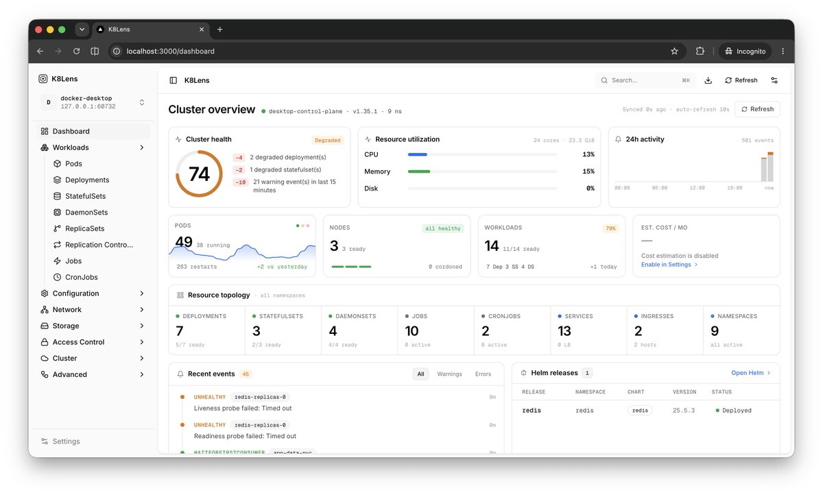Open CronJobs in the sidebar
Screen dimensions: 823x495
click(81, 277)
